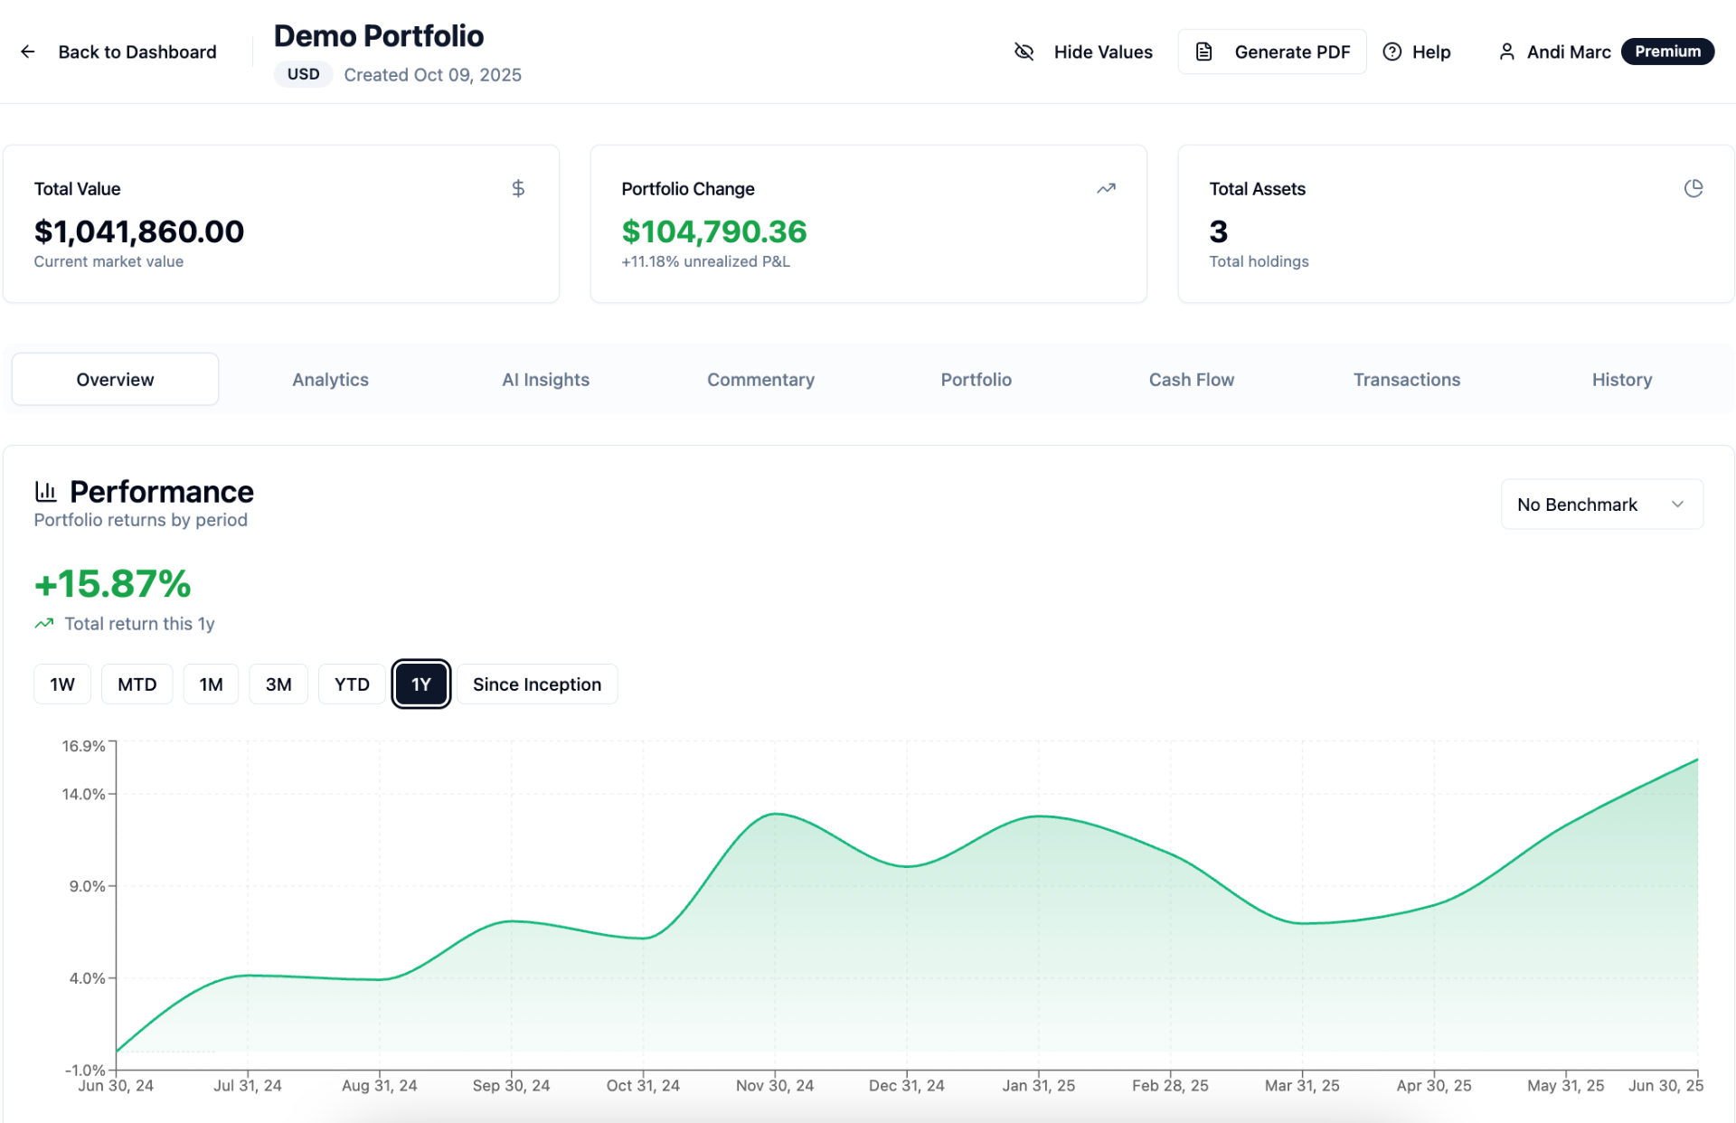Select the Since Inception period
The width and height of the screenshot is (1736, 1123).
pyautogui.click(x=536, y=684)
